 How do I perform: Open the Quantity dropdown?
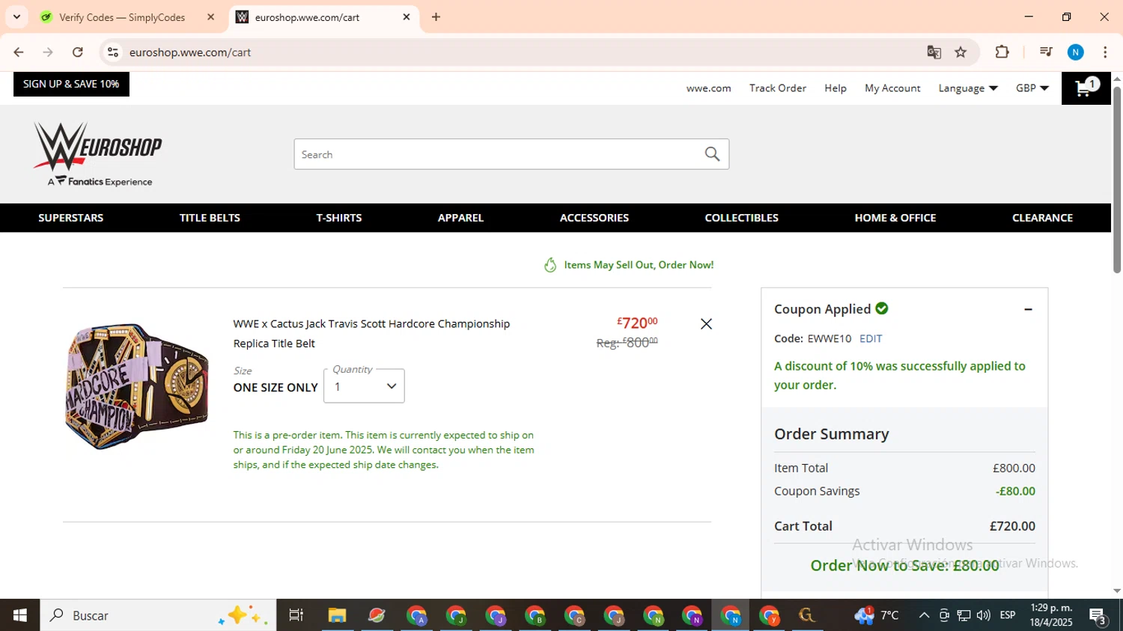tap(364, 386)
